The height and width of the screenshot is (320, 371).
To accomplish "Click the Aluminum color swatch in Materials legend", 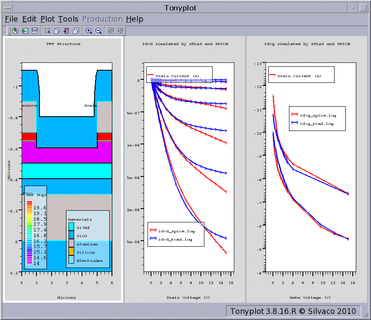I will coord(71,244).
